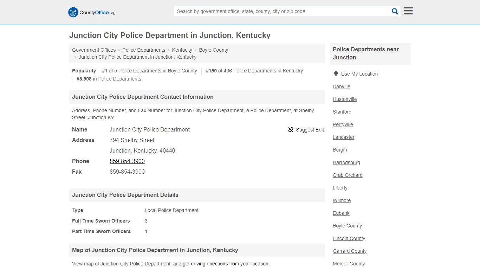Screen dimensions: 480x270
Task: Click the Part Time Sworn Officers label
Action: [101, 231]
